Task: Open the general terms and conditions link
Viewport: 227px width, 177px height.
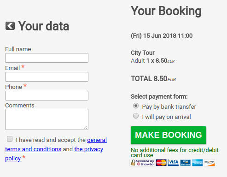Action: tap(56, 144)
